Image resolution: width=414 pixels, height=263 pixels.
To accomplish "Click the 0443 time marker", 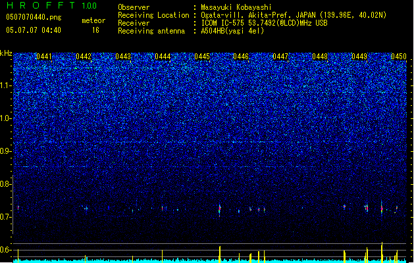I will coord(123,57).
